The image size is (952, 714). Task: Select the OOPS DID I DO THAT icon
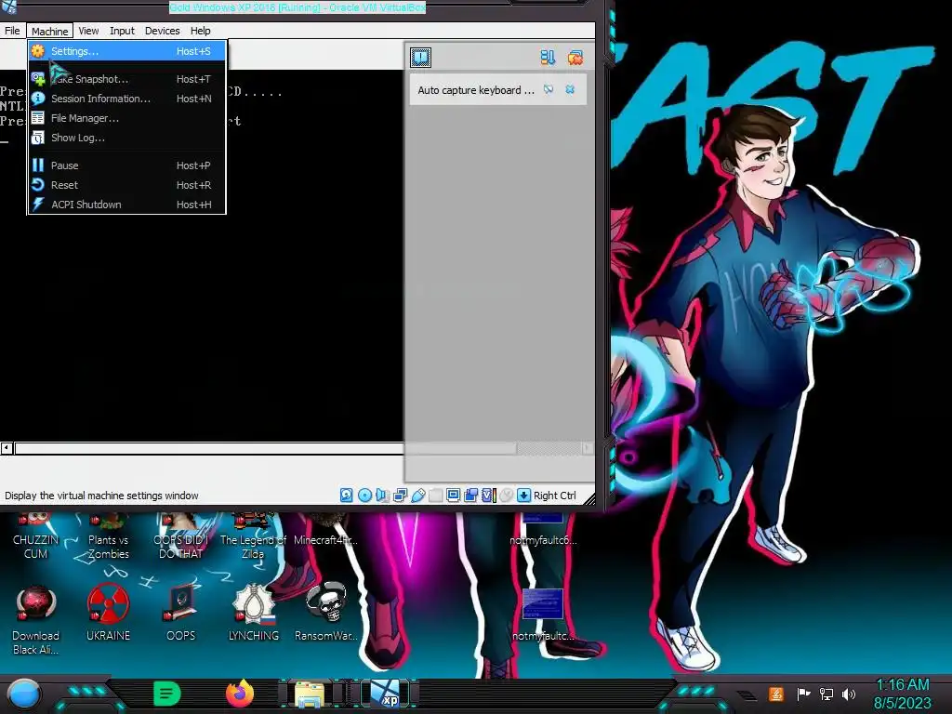(181, 537)
